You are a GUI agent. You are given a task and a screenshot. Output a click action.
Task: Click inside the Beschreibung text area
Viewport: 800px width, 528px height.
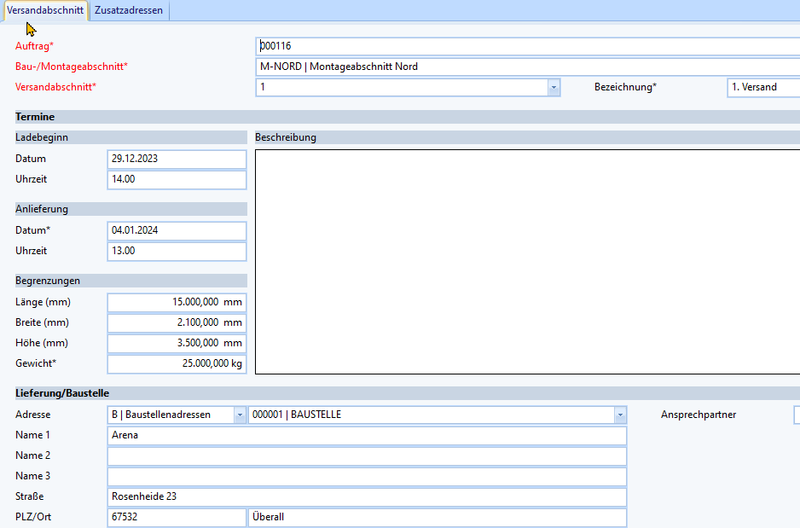point(527,261)
